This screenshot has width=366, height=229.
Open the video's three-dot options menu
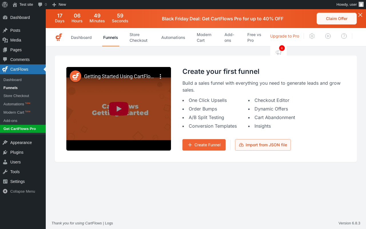click(x=160, y=76)
